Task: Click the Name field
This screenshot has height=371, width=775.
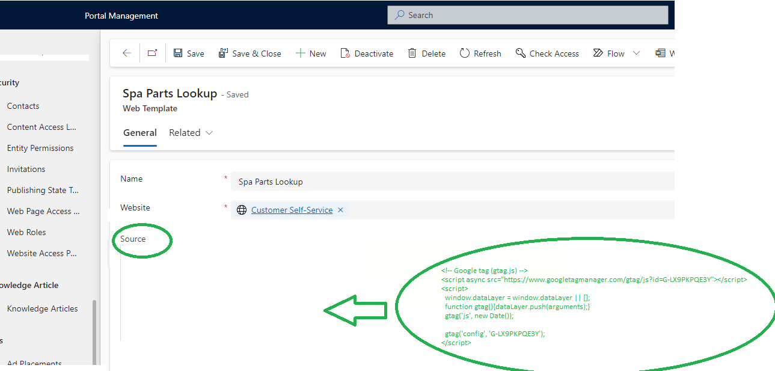Action: click(453, 182)
